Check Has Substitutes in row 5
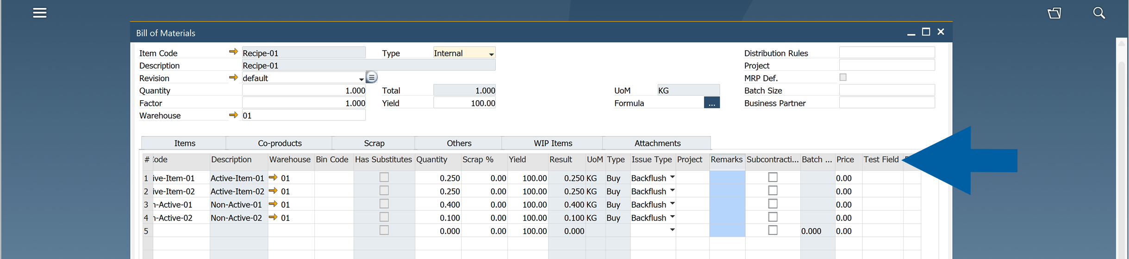This screenshot has width=1129, height=259. [384, 230]
